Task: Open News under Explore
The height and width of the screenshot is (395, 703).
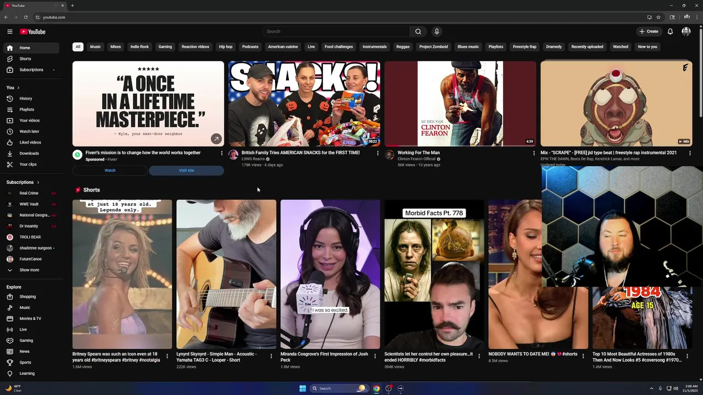Action: [x=31, y=351]
